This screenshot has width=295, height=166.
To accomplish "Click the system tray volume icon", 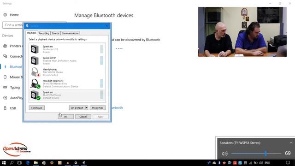I will coord(261,163).
